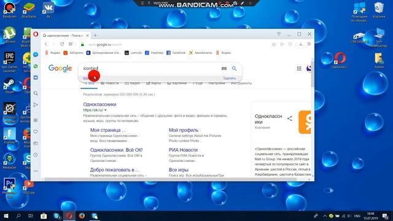This screenshot has height=221, width=393.
Task: Open Microsoft Store from the taskbar
Action: click(x=44, y=215)
